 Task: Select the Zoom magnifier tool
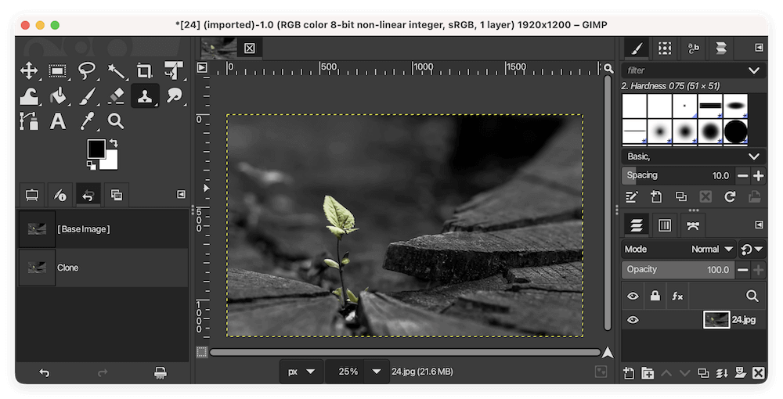(x=116, y=120)
